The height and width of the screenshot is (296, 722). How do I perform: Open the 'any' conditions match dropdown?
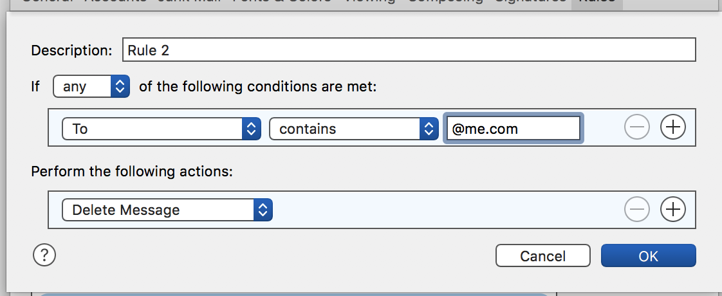click(91, 86)
